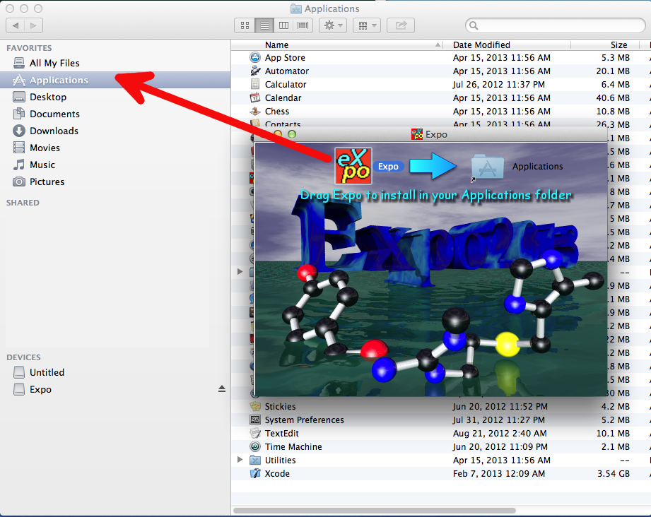Select the Chess icon

click(255, 111)
